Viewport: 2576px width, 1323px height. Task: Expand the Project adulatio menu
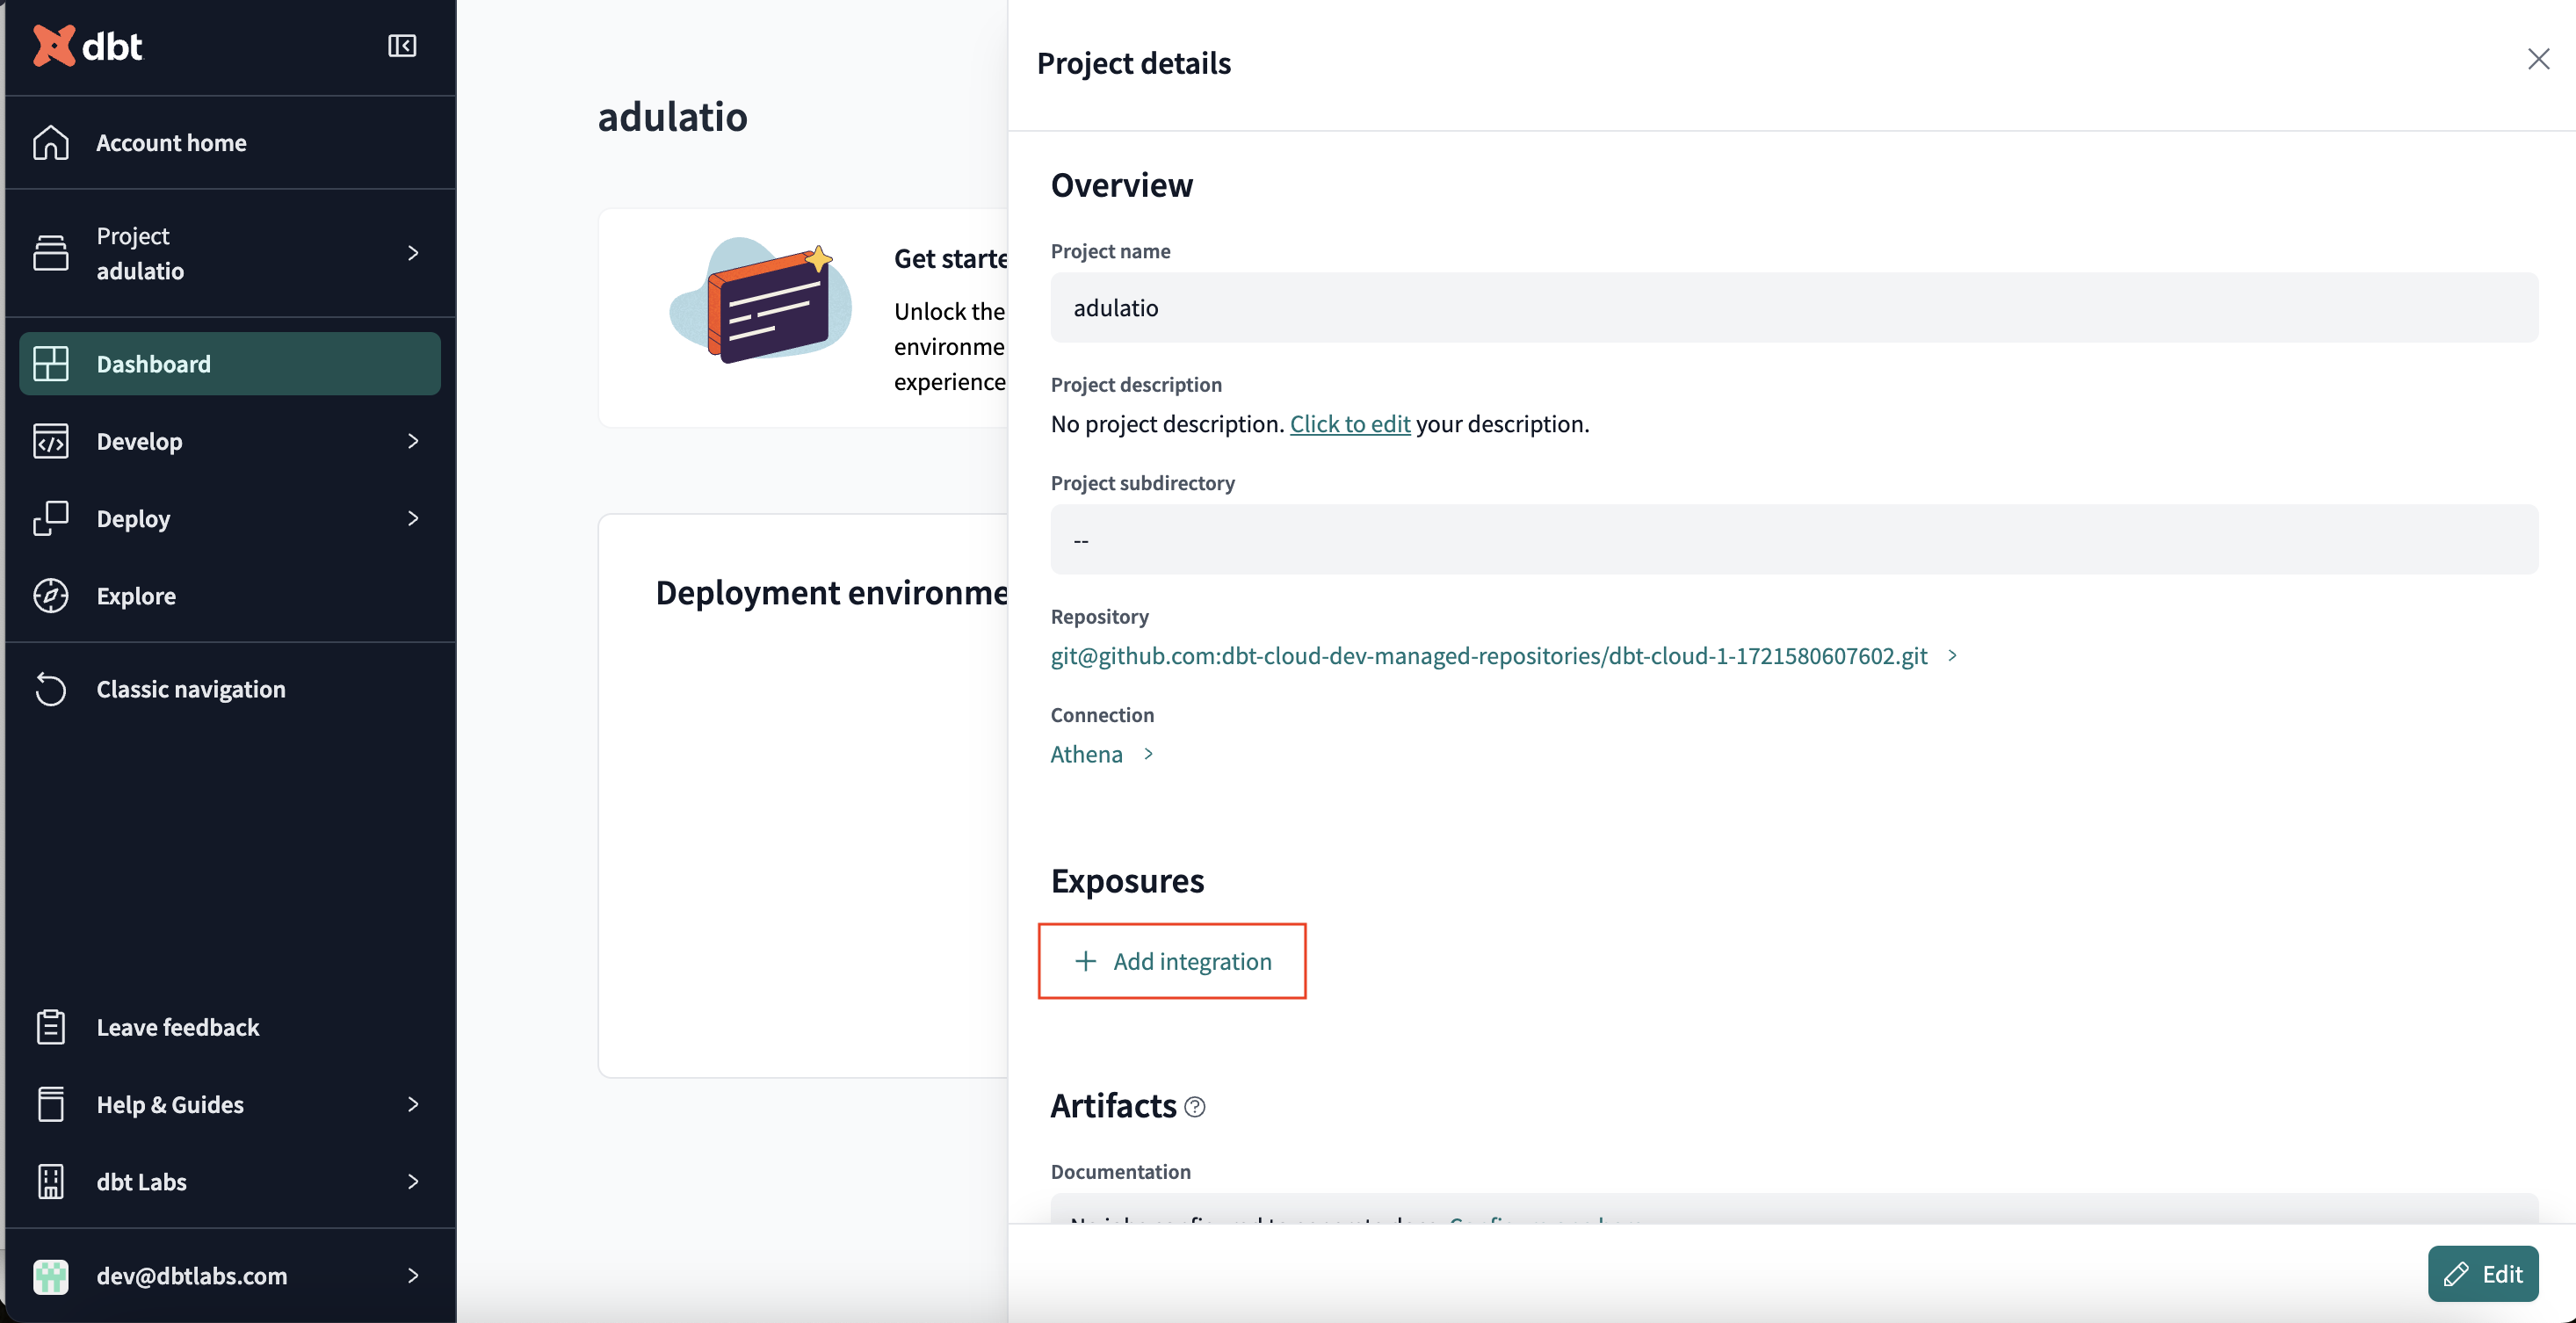pos(412,253)
